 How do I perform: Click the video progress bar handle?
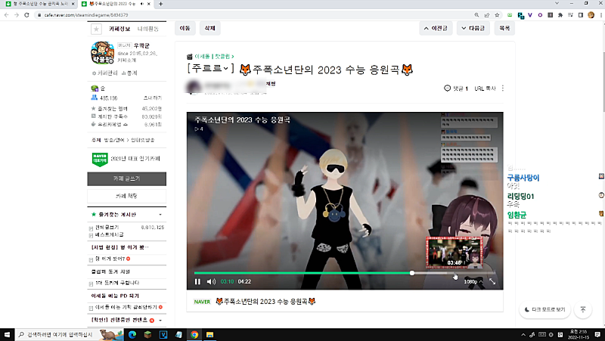(x=412, y=273)
